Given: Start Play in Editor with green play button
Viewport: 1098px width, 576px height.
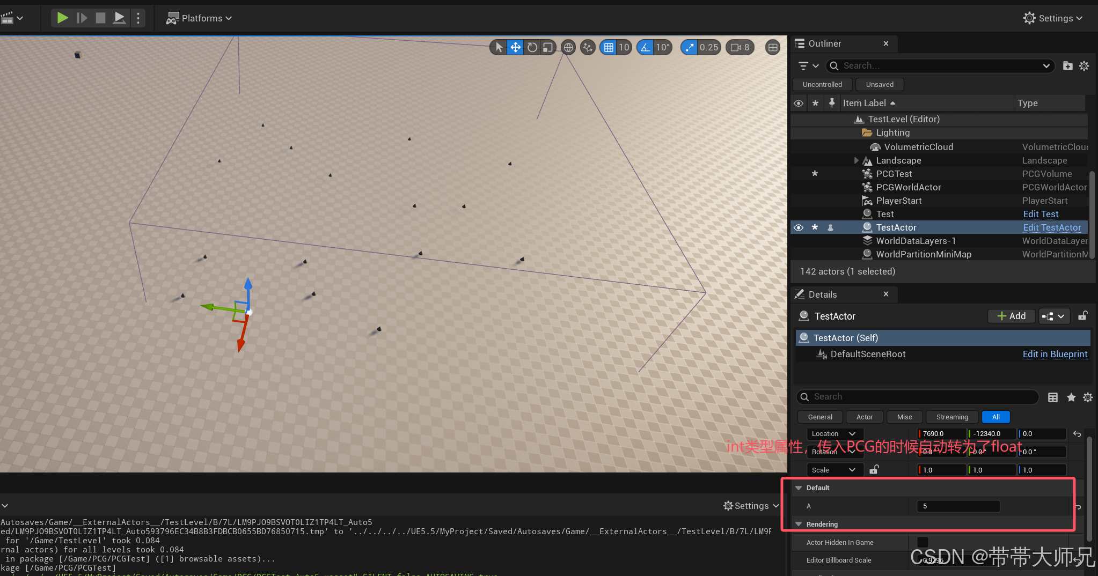Looking at the screenshot, I should (x=62, y=18).
